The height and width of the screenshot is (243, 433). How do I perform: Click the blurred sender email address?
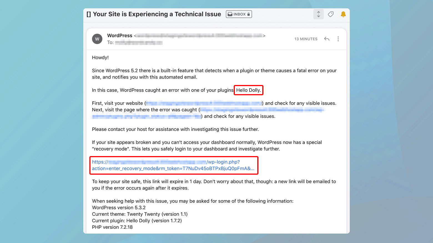click(x=200, y=36)
